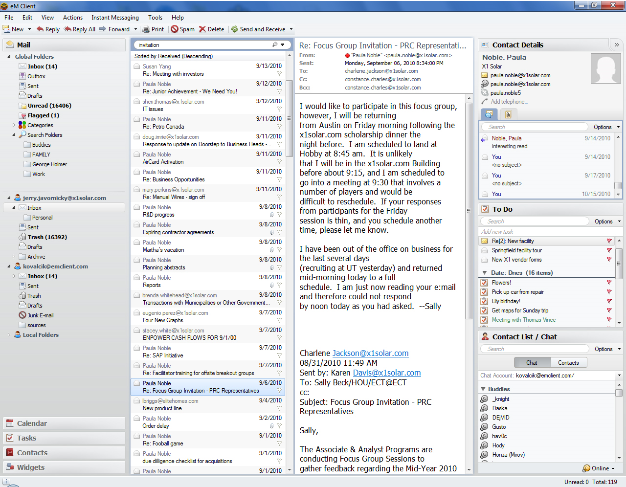Open the Chat Account dropdown
Viewport: 626px width, 487px height.
coord(619,376)
